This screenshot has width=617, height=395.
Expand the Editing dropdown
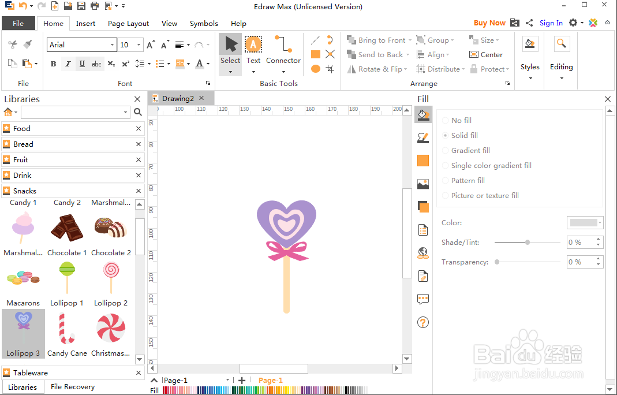click(562, 78)
